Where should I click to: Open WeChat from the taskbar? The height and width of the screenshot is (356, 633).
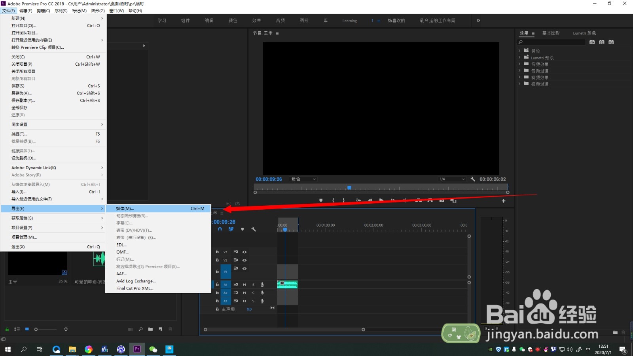pyautogui.click(x=153, y=349)
